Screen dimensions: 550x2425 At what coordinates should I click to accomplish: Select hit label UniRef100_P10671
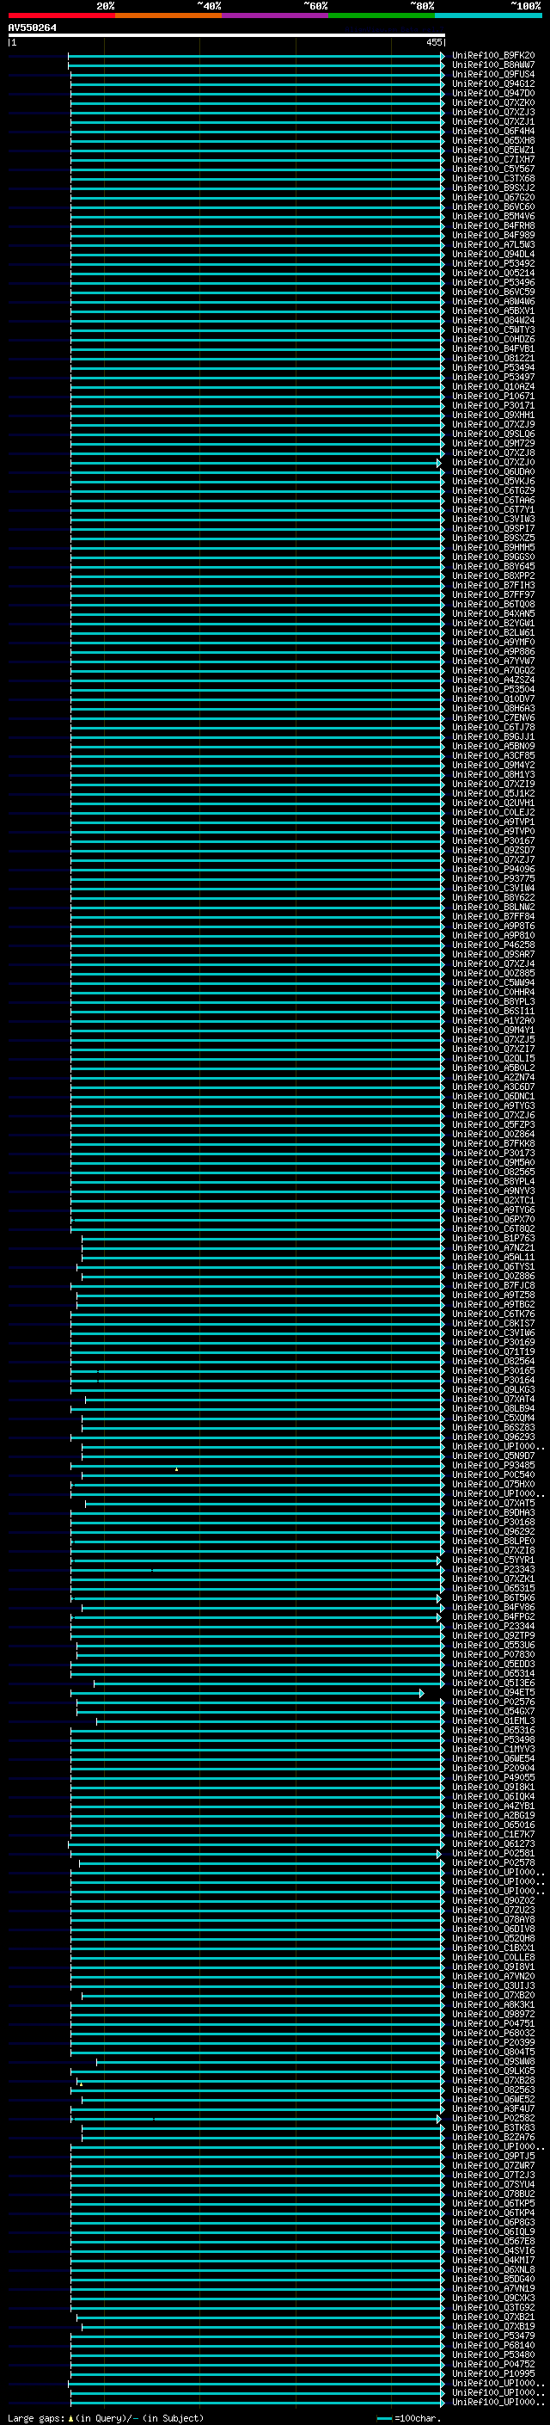click(493, 397)
